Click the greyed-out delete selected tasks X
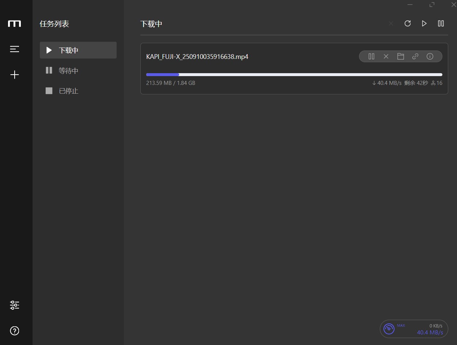Viewport: 457px width, 345px height. tap(391, 23)
